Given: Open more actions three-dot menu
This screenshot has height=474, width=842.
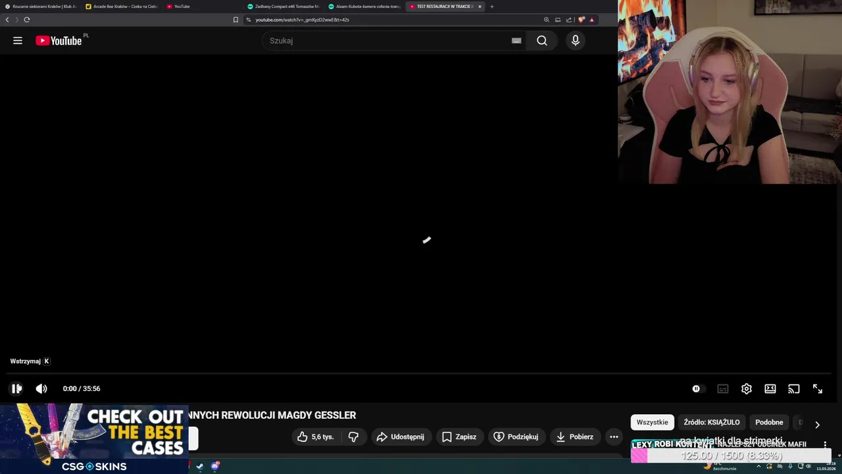Looking at the screenshot, I should [614, 437].
